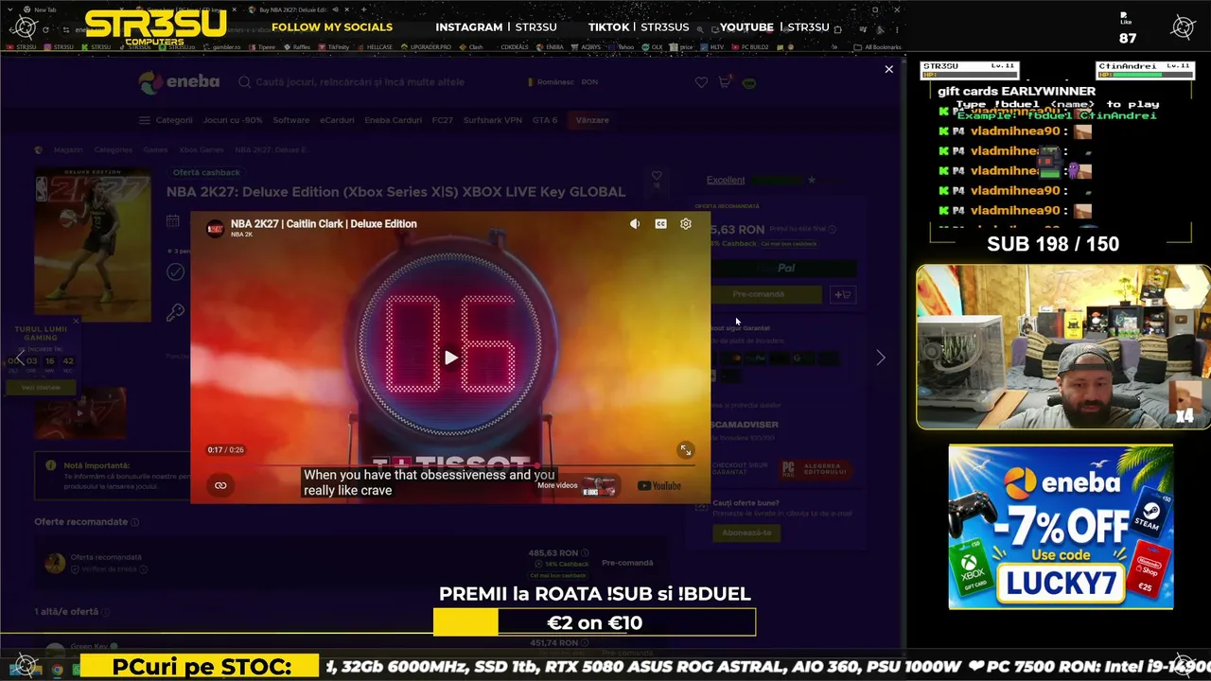Viewport: 1211px width, 681px height.
Task: Switch to the New Tab browser tab
Action: tap(45, 9)
